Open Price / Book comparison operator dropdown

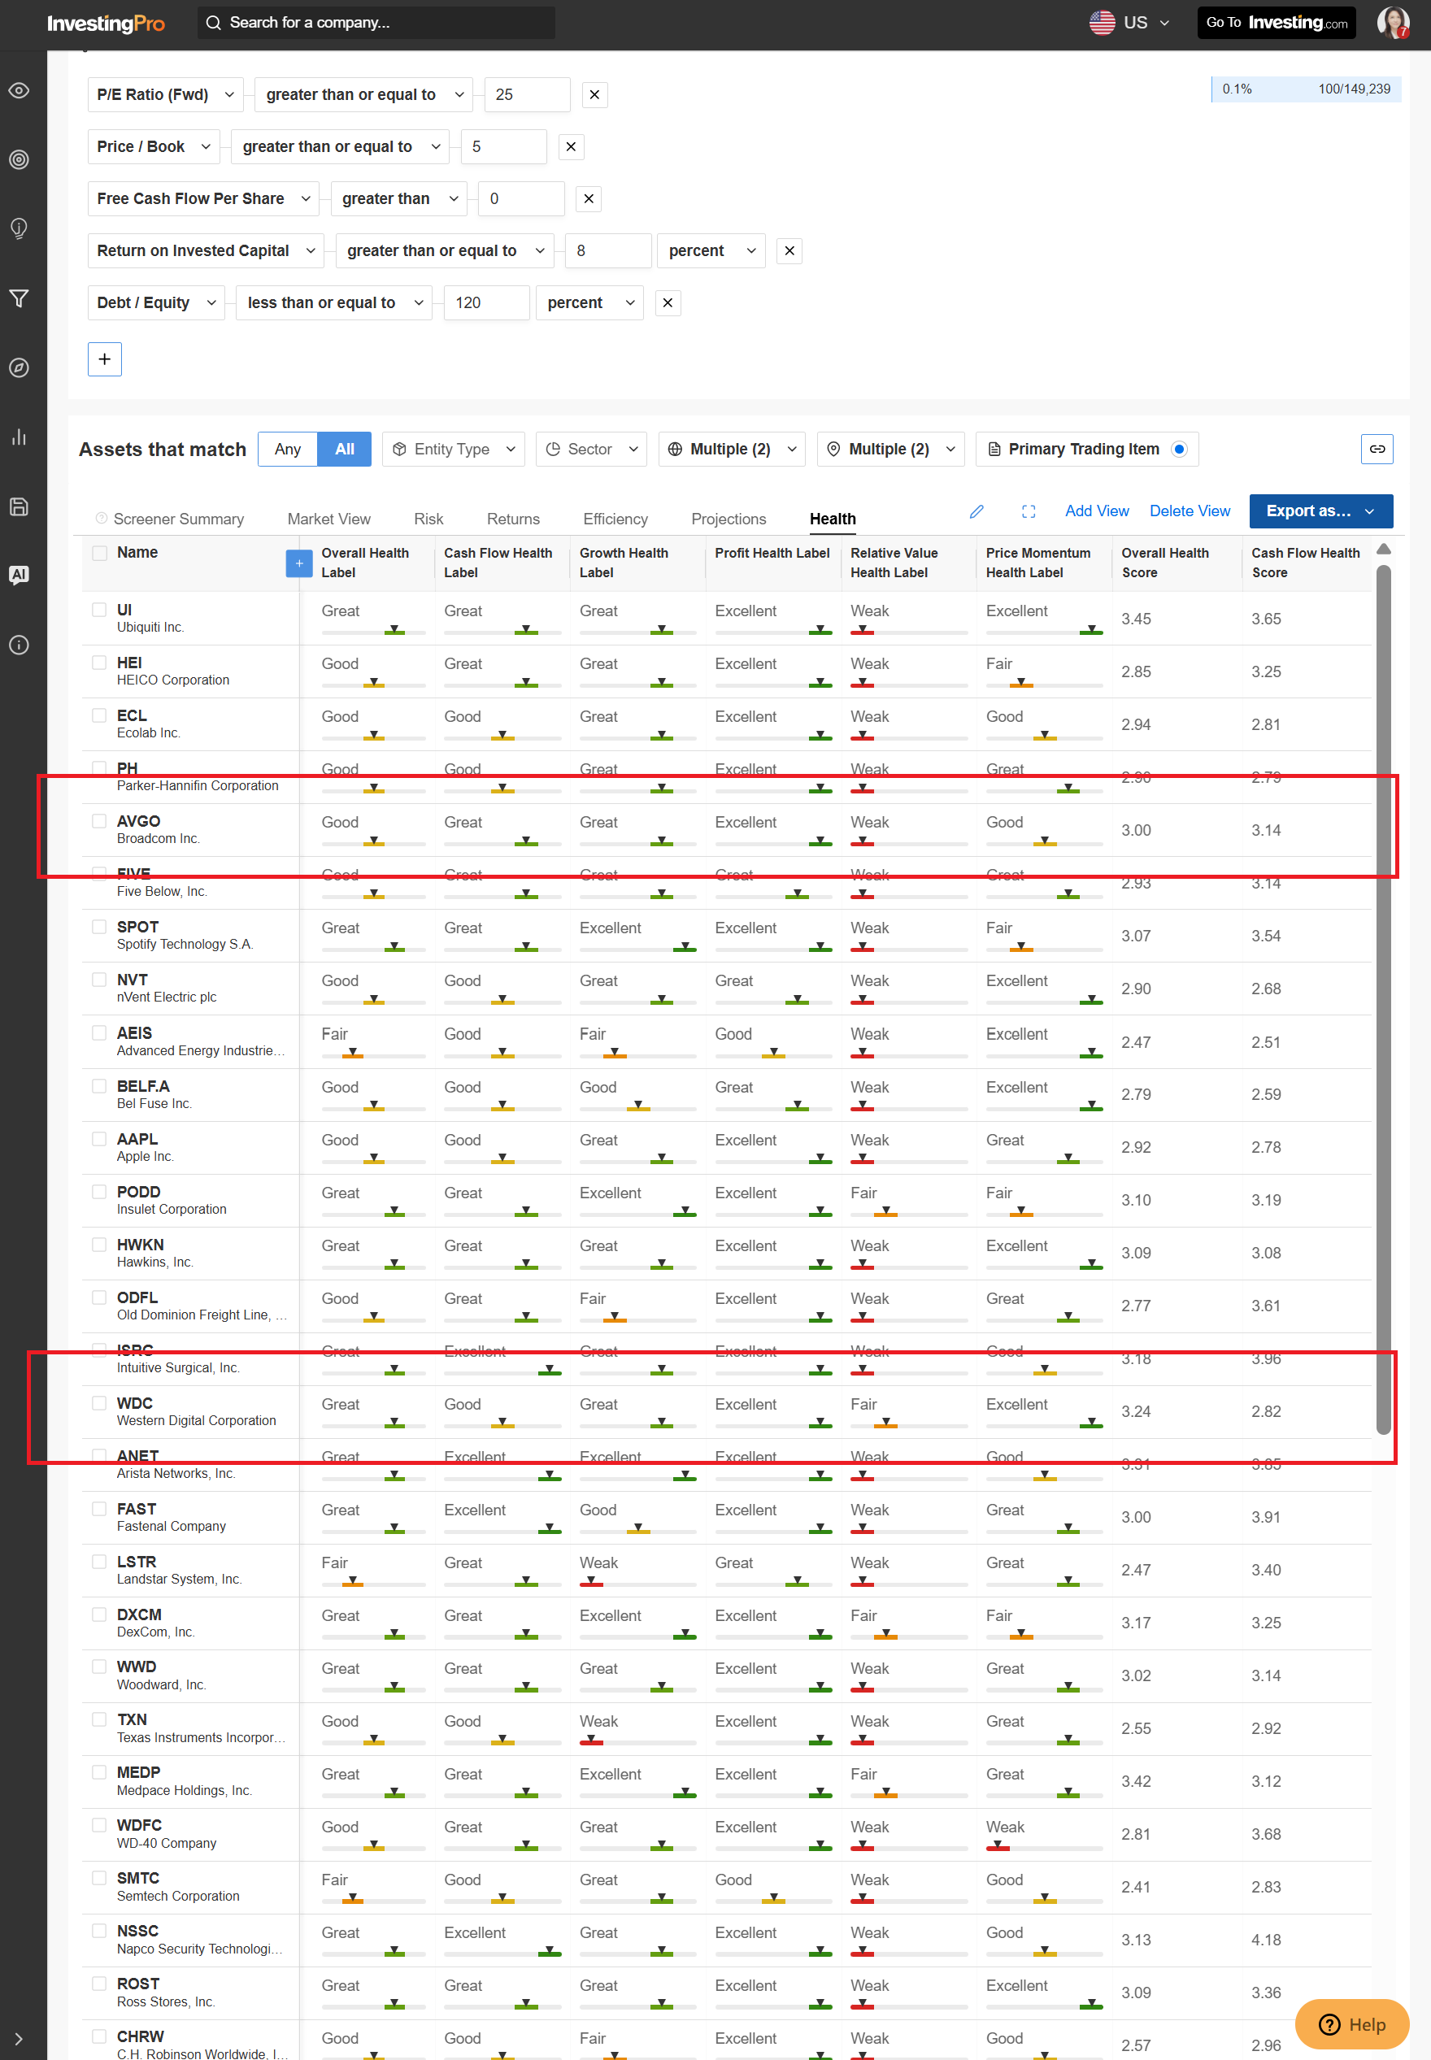click(x=340, y=147)
